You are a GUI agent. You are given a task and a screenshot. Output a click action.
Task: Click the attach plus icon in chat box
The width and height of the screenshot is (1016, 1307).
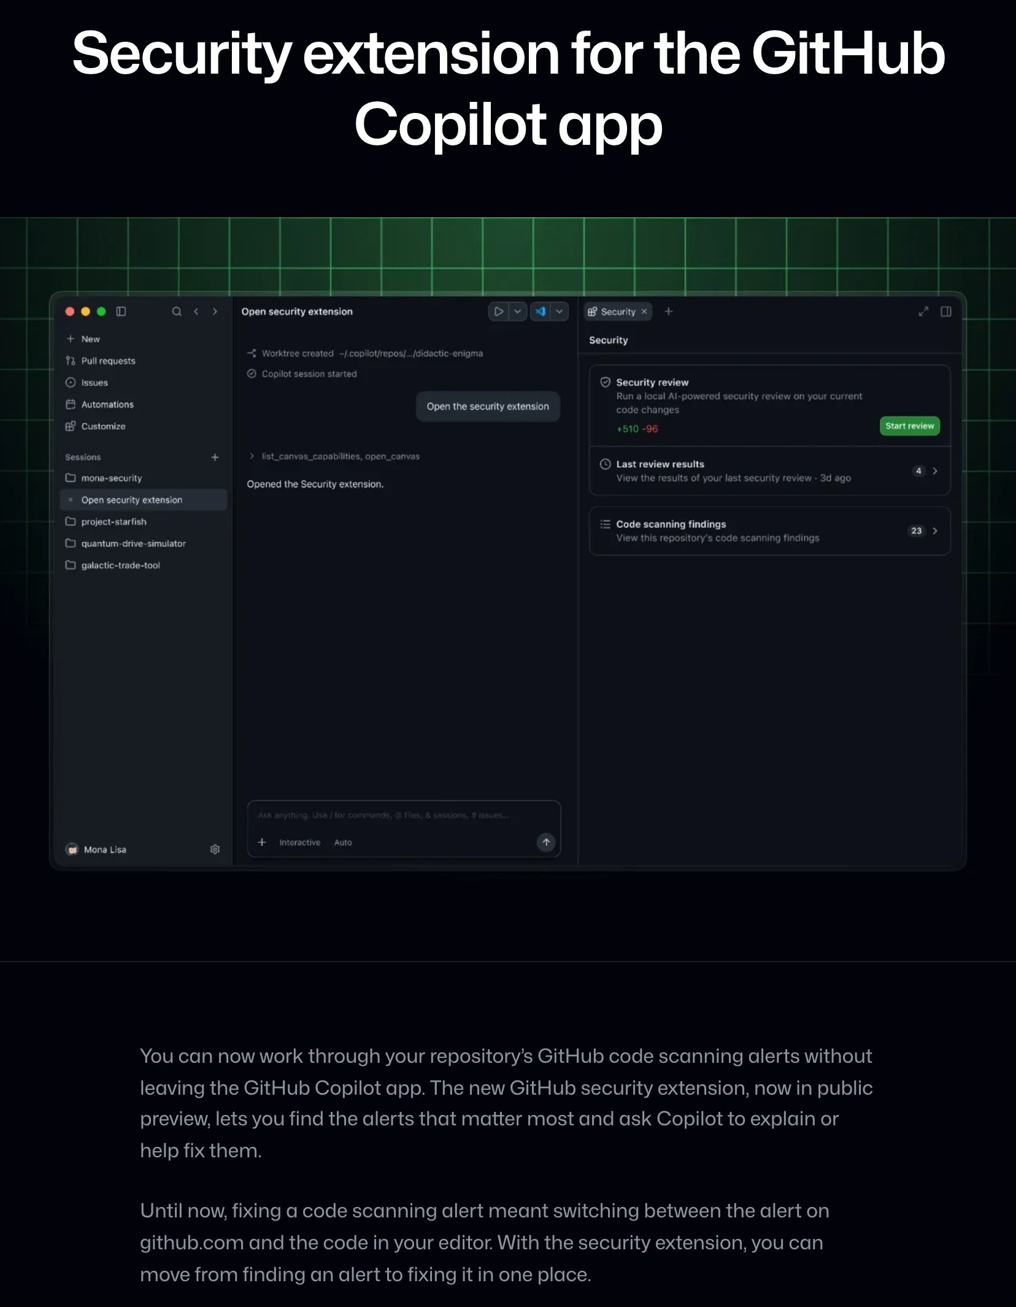(x=262, y=842)
